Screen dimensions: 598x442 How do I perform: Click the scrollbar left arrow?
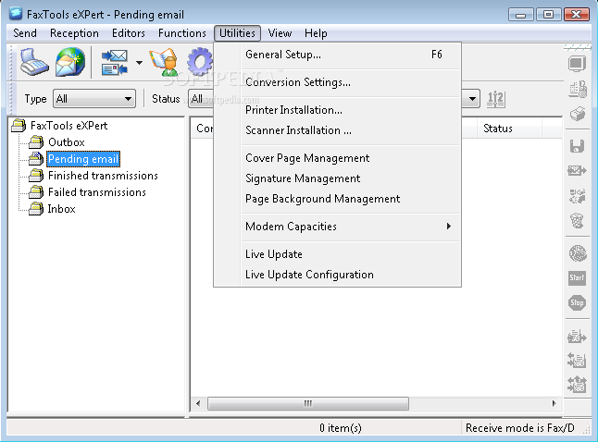coord(198,403)
